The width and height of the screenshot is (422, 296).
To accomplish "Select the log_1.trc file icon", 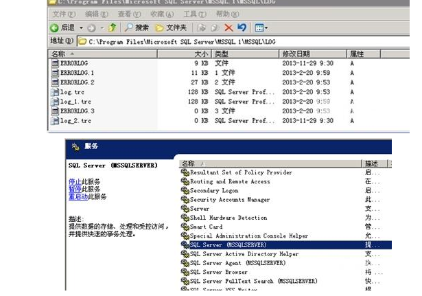I will (x=55, y=102).
